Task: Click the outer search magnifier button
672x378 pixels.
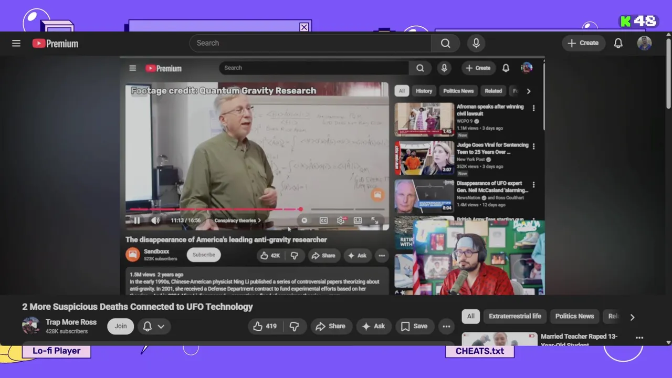Action: click(x=445, y=43)
